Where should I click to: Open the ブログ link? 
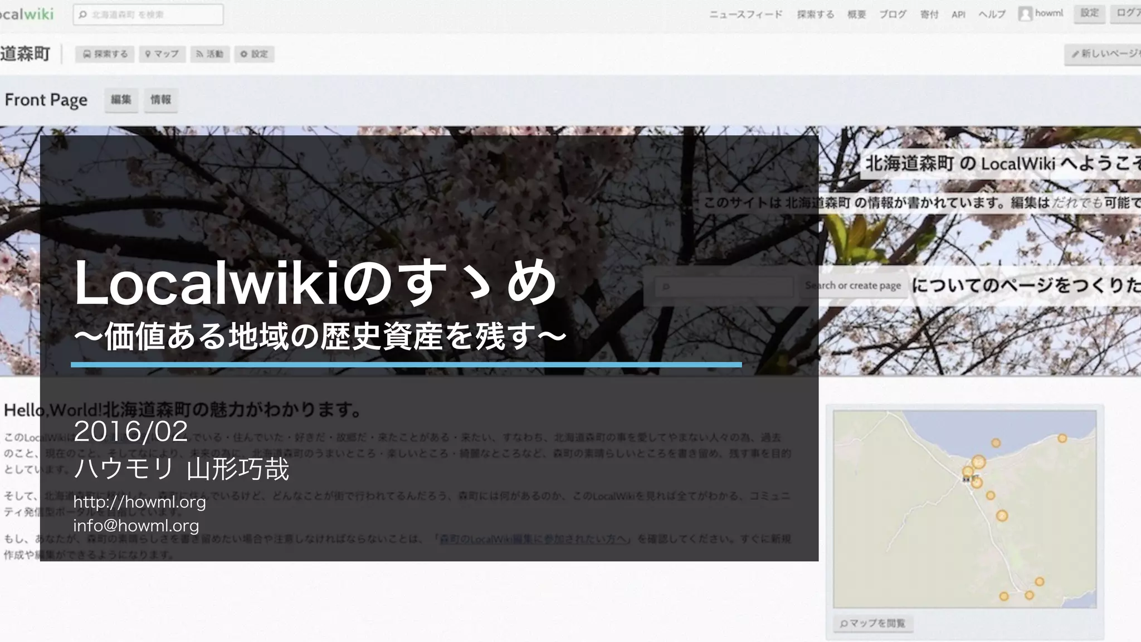tap(893, 14)
